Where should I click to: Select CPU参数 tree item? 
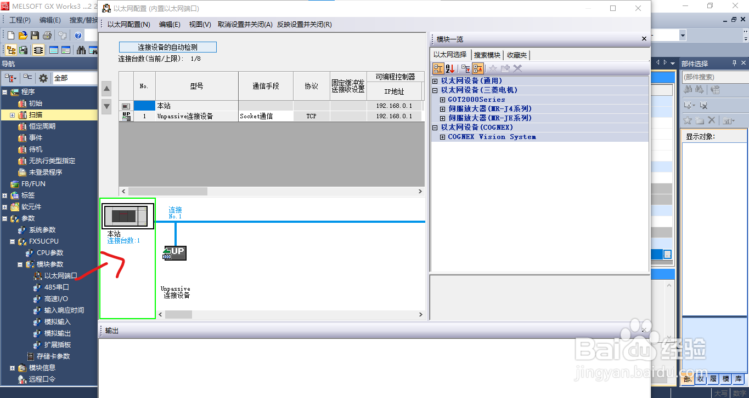coord(49,253)
